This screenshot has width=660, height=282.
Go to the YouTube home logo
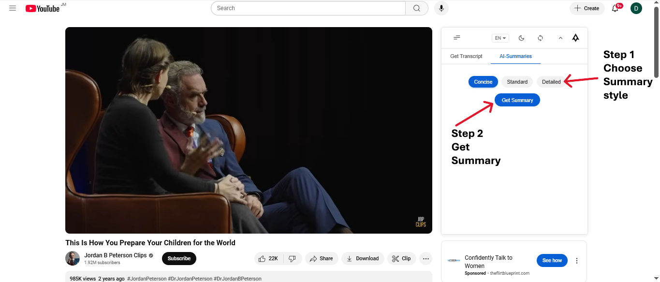tap(43, 8)
